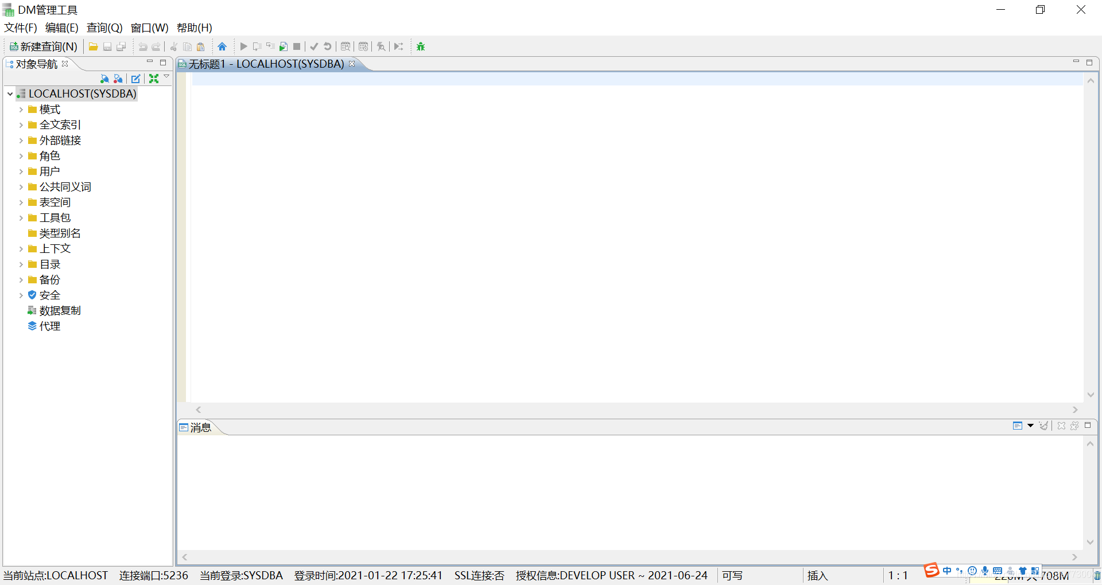Image resolution: width=1102 pixels, height=585 pixels.
Task: Click the blue edit pencil icon in navigator
Action: (x=136, y=79)
